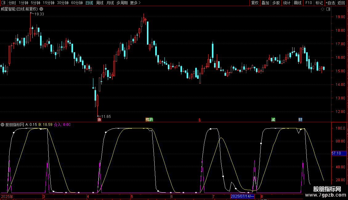Click the 57.10 value tag on indicator axis
Viewport: 348px width, 200px height.
336,153
